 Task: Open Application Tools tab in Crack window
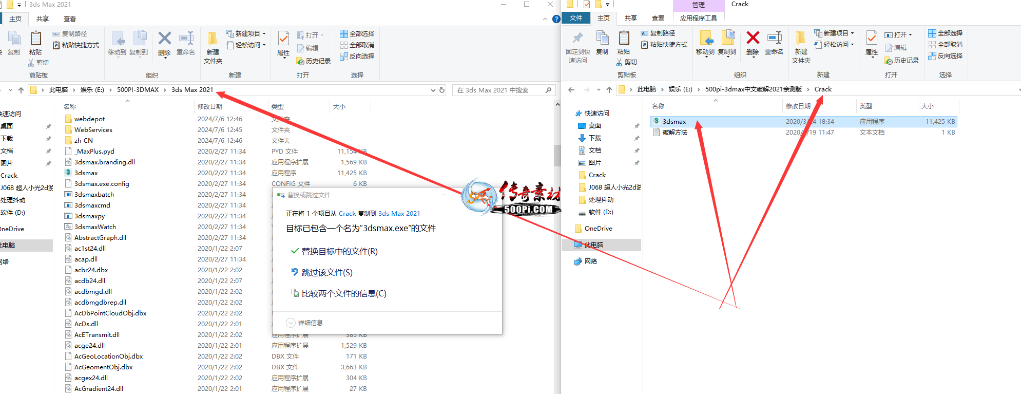[699, 18]
